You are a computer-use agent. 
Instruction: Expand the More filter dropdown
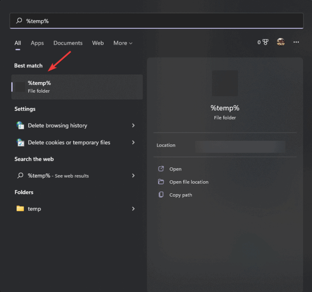click(x=123, y=43)
